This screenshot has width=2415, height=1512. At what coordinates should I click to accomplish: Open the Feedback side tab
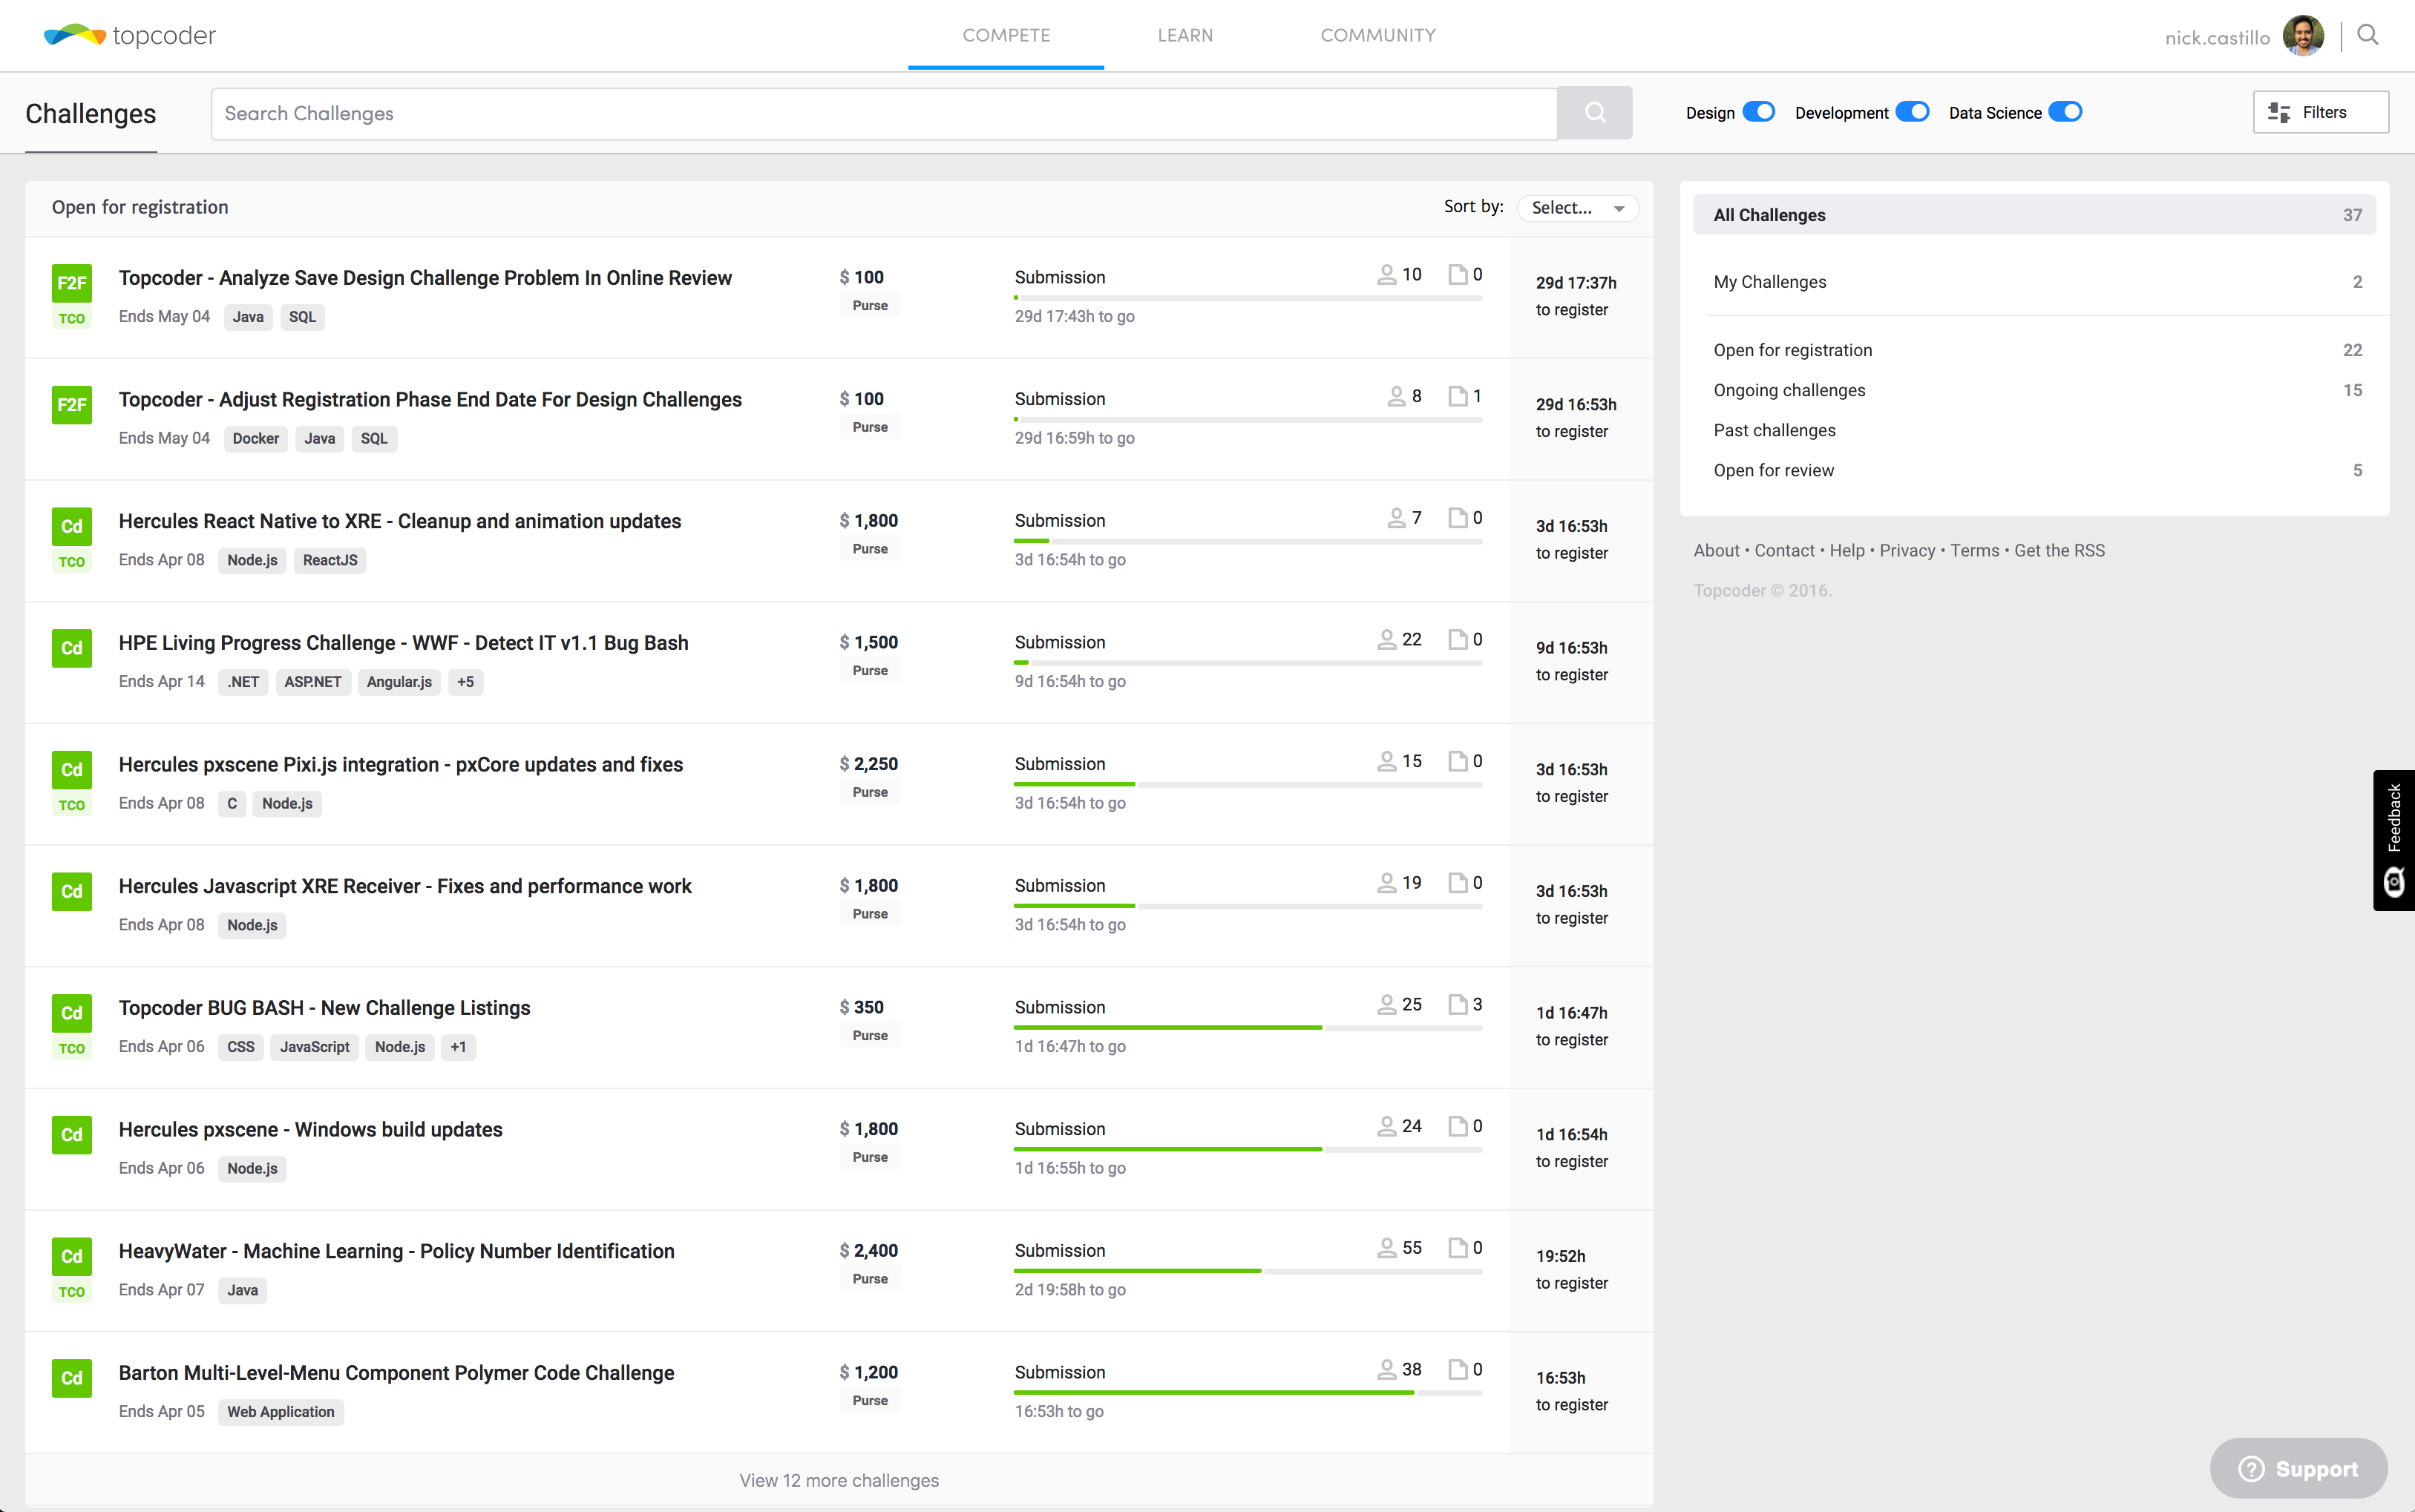[x=2394, y=840]
